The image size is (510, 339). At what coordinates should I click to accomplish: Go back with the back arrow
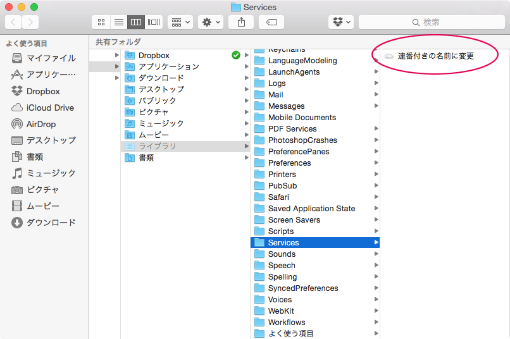[13, 22]
